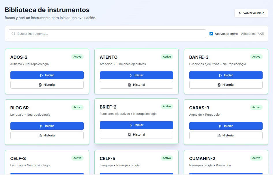This screenshot has height=175, width=273.
Task: Click the Activo badge on CELF-3 card
Action: click(x=77, y=158)
